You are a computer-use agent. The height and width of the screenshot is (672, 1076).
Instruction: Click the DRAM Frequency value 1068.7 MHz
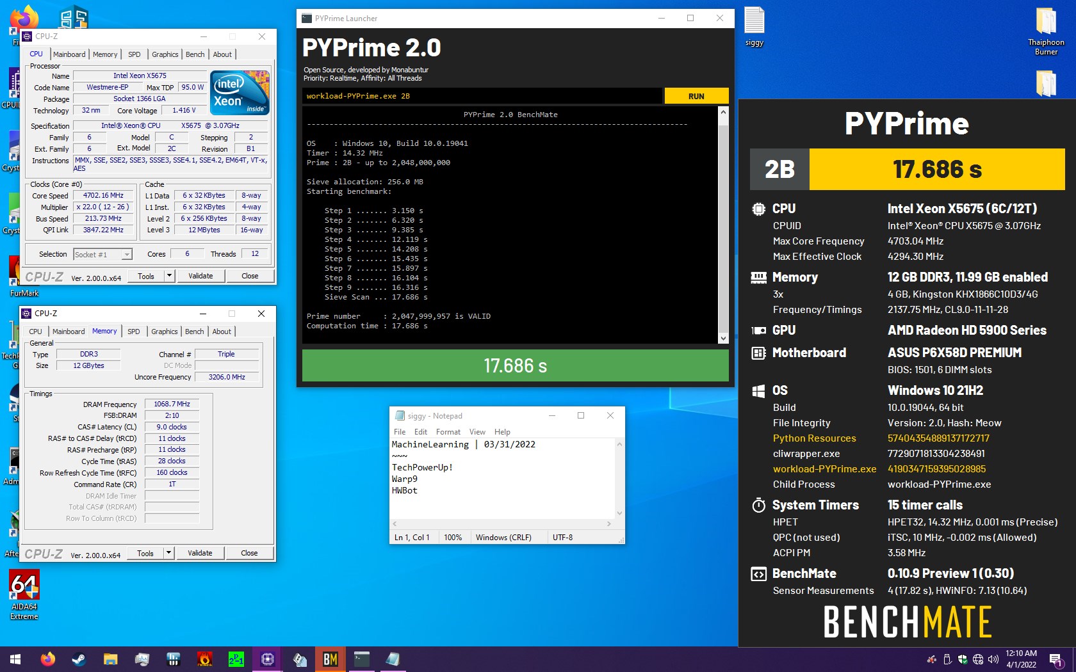pos(172,404)
